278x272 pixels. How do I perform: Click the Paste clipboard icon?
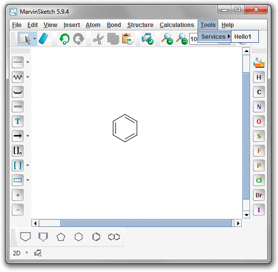[x=127, y=39]
